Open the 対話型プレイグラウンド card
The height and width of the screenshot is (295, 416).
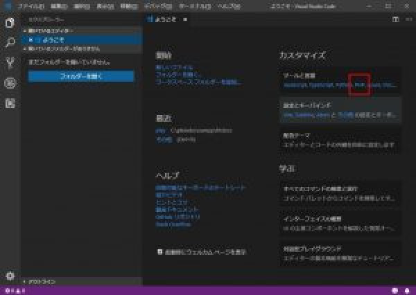(x=340, y=253)
